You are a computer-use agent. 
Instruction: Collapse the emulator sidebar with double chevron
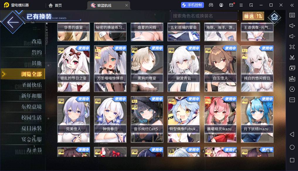coord(292,5)
